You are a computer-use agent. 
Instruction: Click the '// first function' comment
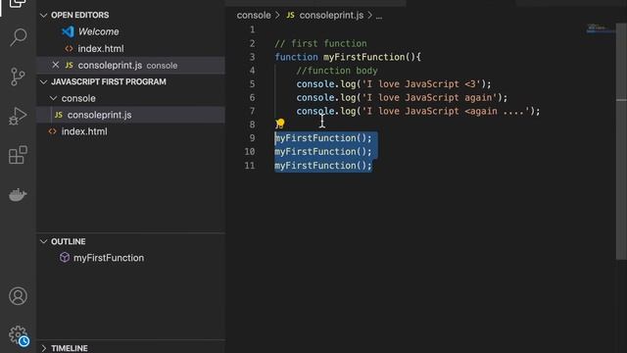coord(320,43)
